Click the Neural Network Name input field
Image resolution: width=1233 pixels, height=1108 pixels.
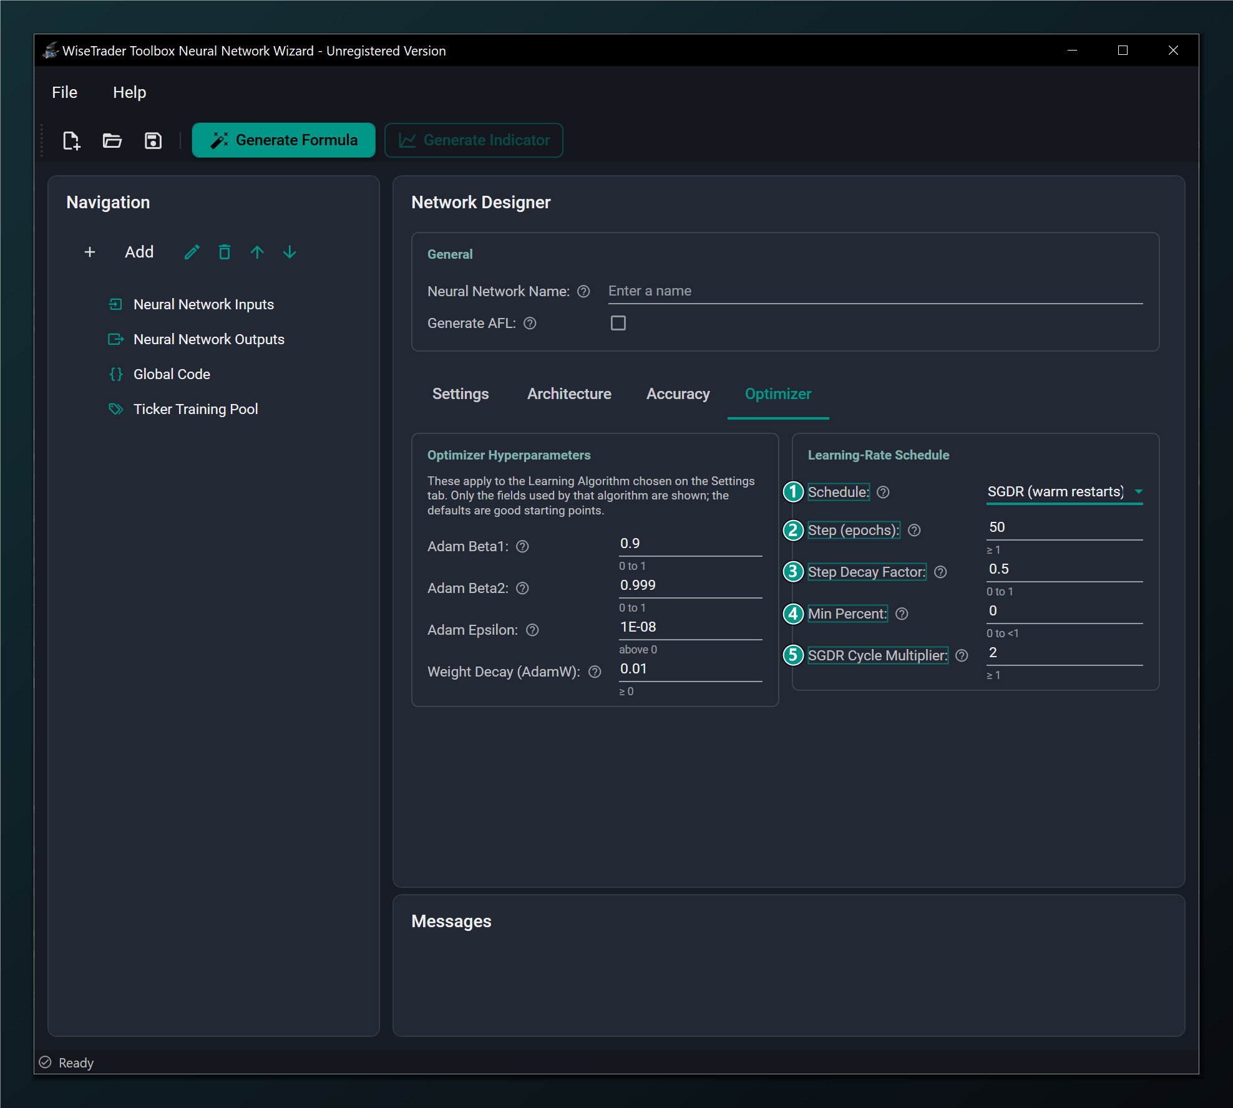coord(875,291)
